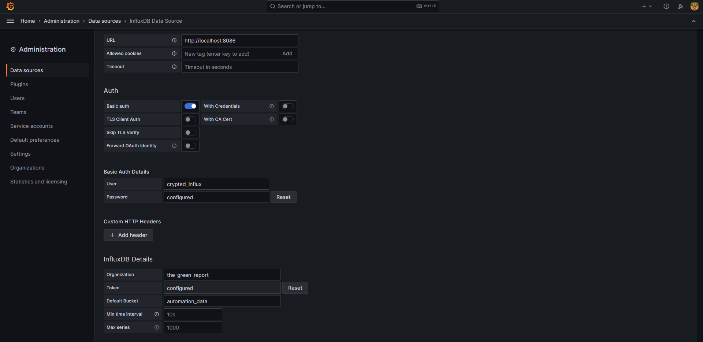Show info tooltip for With Credentials
This screenshot has width=703, height=342.
(272, 106)
